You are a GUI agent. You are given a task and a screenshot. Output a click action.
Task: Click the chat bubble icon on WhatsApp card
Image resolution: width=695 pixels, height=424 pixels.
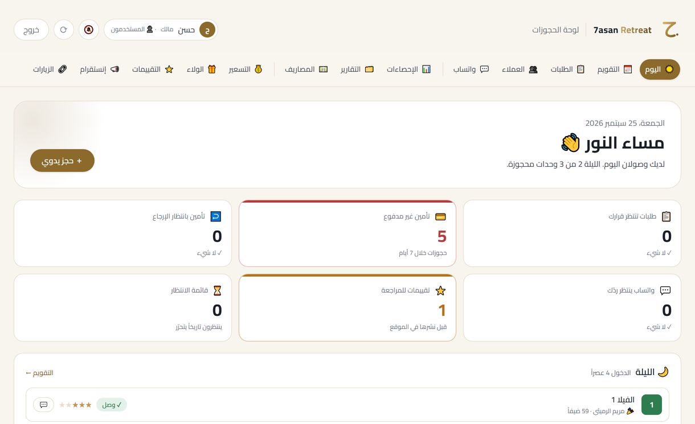665,290
